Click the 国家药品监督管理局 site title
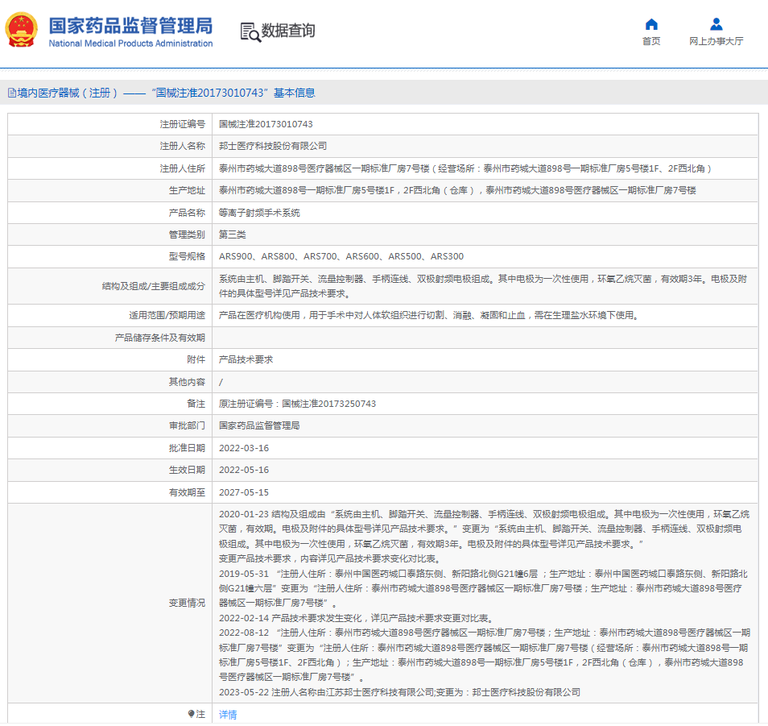This screenshot has width=768, height=726. point(130,25)
